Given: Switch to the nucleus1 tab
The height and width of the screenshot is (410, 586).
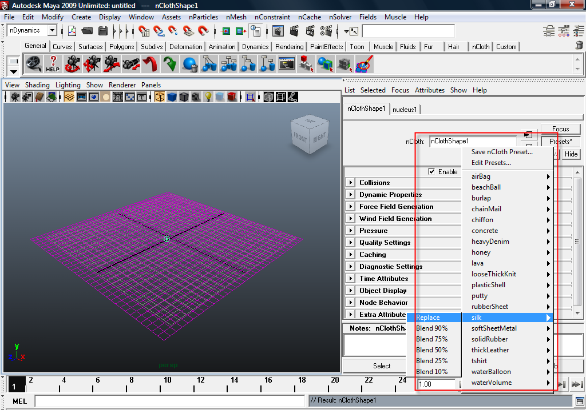Looking at the screenshot, I should click(405, 109).
